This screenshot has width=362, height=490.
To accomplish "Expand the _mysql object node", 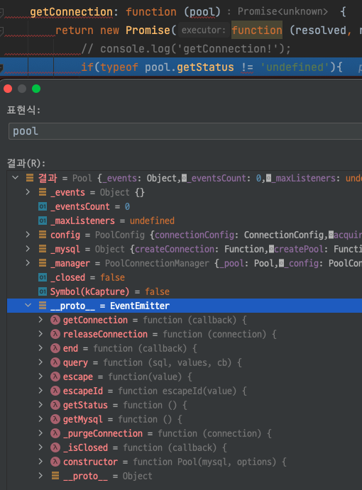I will 28,249.
